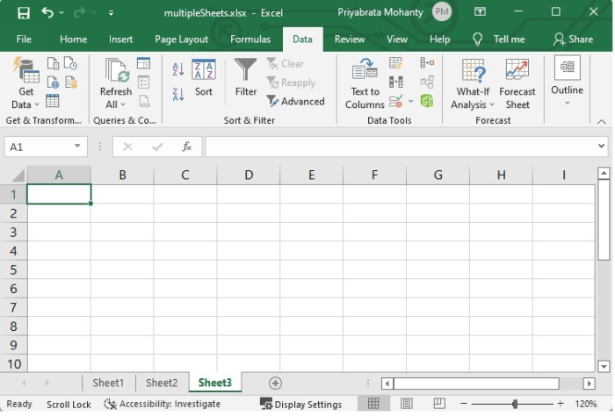The width and height of the screenshot is (615, 416).
Task: Open the PM account avatar
Action: pos(442,11)
